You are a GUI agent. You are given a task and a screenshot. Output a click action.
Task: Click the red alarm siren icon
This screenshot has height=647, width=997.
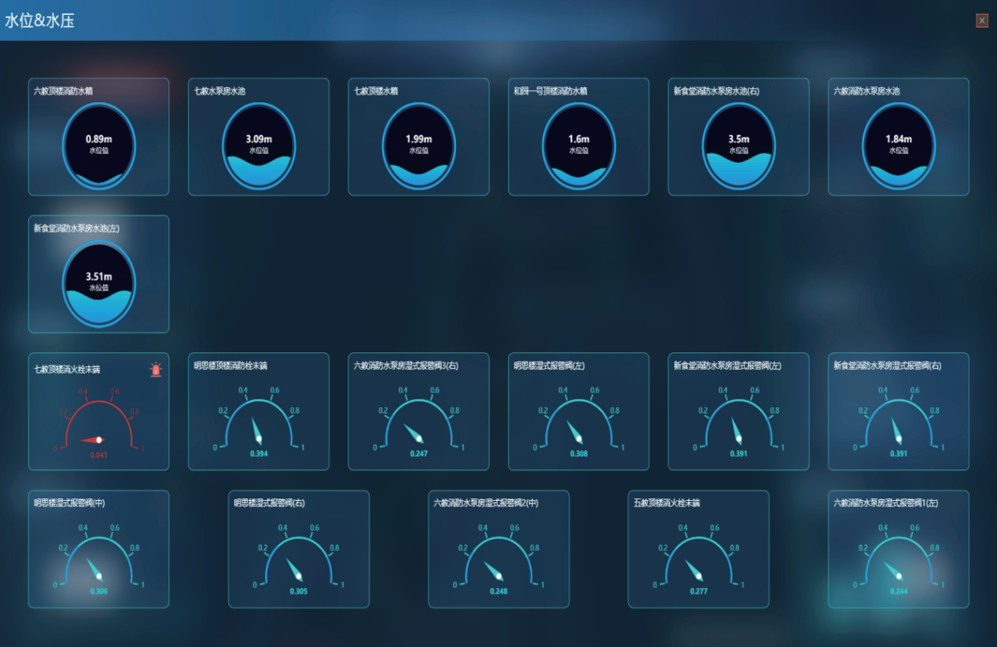156,369
